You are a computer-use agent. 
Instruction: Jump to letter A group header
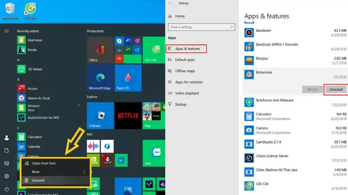pyautogui.click(x=18, y=79)
